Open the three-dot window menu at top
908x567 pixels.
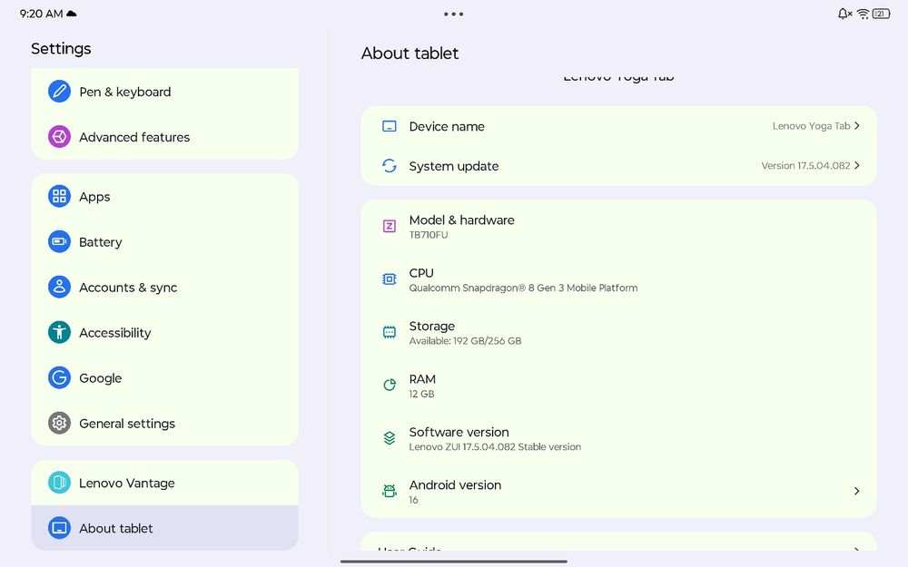(453, 14)
